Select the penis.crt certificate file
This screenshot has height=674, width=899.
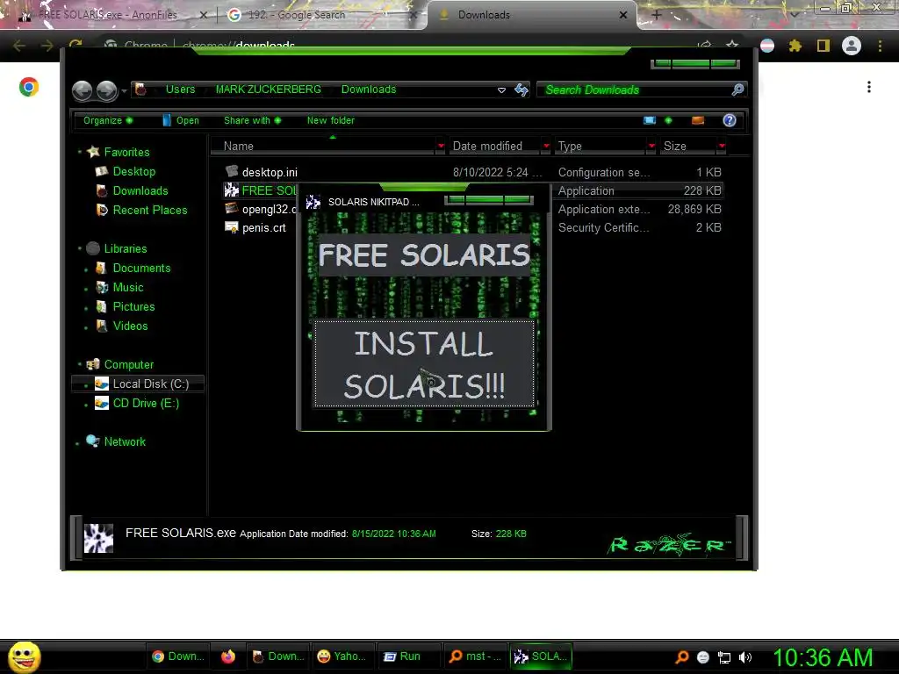pyautogui.click(x=255, y=227)
